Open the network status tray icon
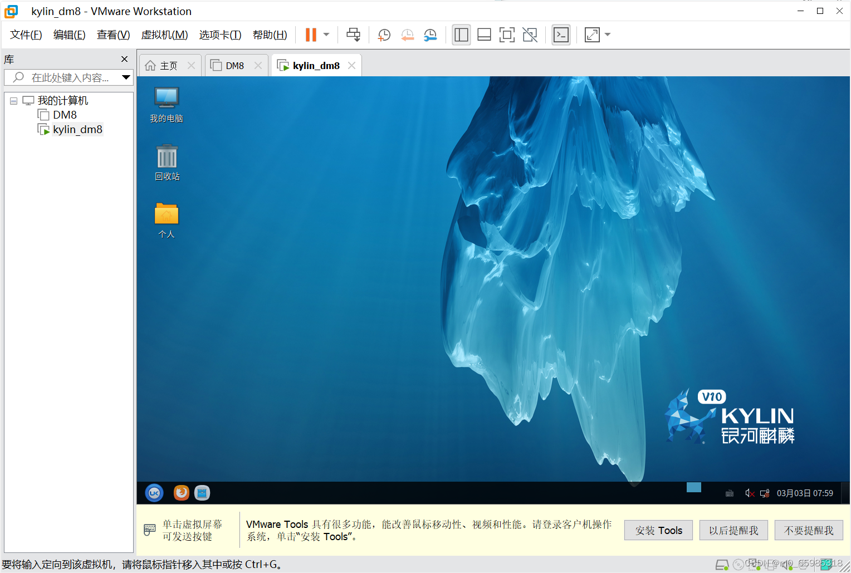Screen dimensions: 851x573 [x=765, y=493]
